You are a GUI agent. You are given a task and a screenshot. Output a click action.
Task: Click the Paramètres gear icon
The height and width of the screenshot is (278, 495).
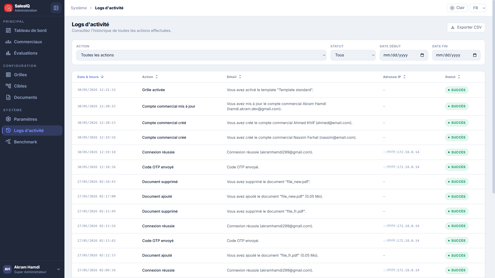[8, 119]
